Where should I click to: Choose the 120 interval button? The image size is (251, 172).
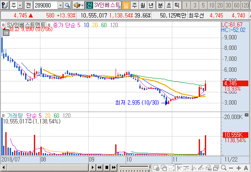[x=245, y=5]
